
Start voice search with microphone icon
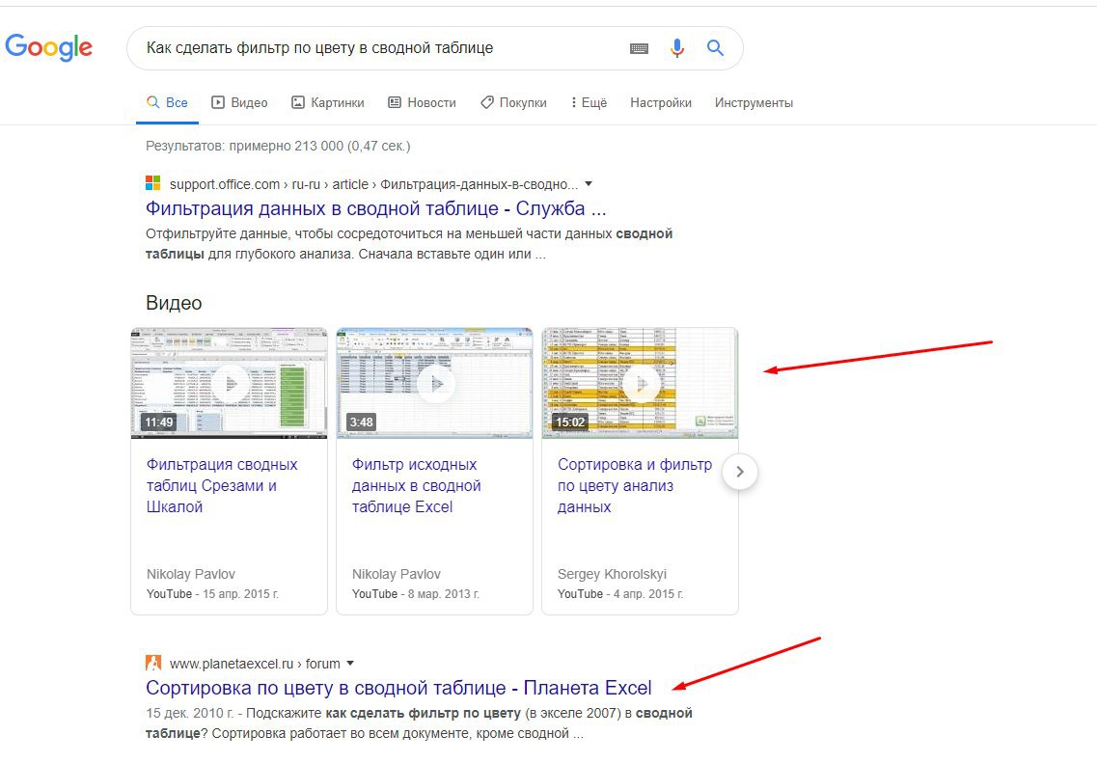click(676, 47)
